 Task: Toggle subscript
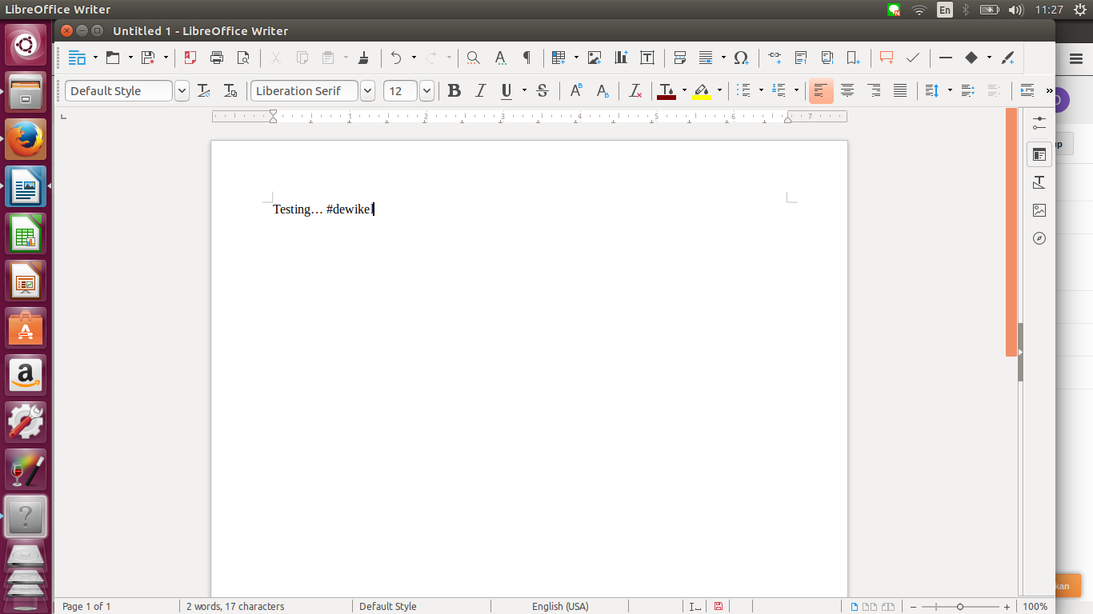[x=603, y=91]
